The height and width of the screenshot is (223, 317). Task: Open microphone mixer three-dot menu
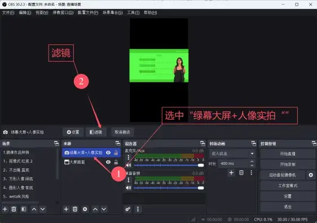point(129,158)
